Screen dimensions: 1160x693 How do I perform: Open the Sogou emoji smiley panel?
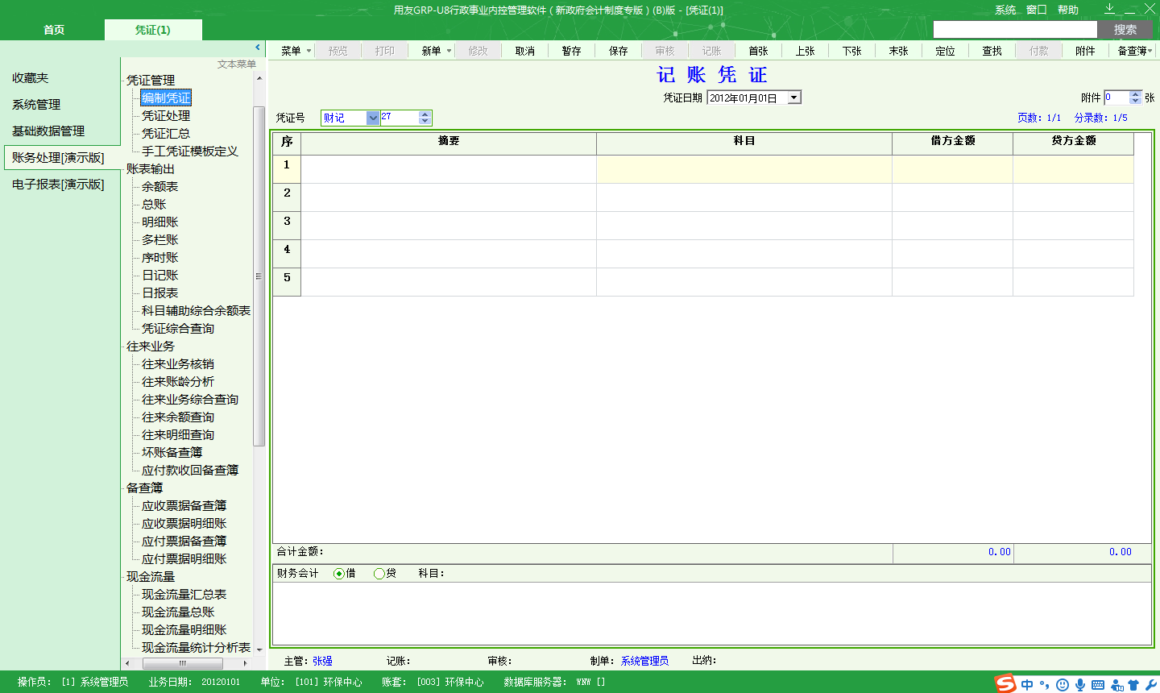[x=1063, y=684]
